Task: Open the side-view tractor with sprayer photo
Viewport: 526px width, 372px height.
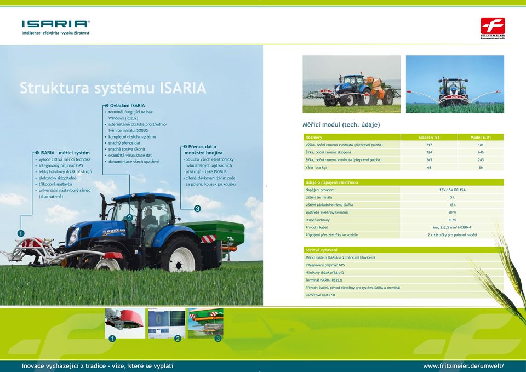Action: tap(352, 84)
